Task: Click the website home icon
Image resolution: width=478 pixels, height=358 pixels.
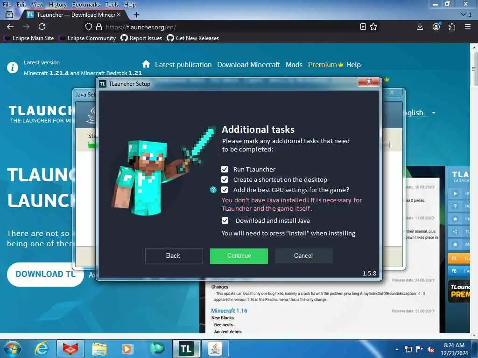Action: coord(146,64)
